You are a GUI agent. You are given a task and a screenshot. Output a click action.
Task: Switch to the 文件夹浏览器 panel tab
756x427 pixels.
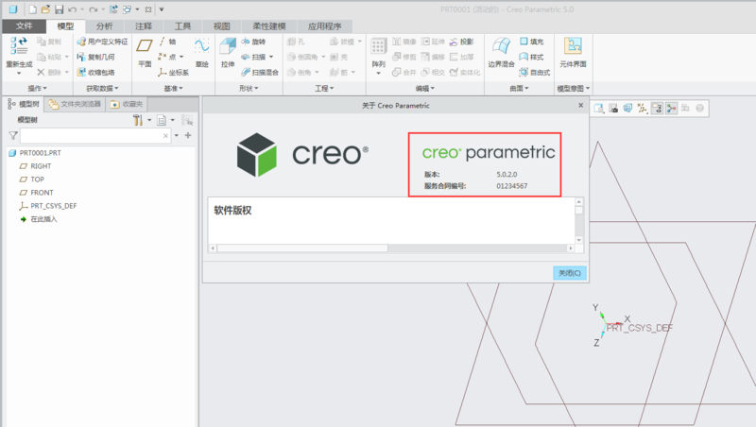pos(76,104)
